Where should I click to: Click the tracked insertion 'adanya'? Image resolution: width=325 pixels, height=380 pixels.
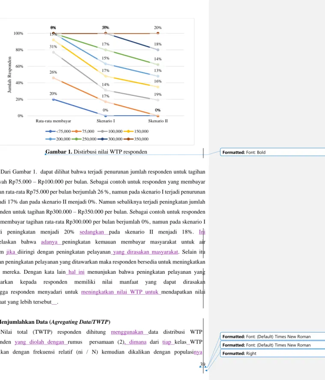coord(49,242)
